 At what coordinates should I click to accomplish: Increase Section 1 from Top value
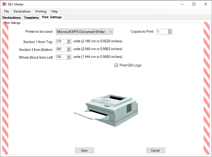click(69, 40)
